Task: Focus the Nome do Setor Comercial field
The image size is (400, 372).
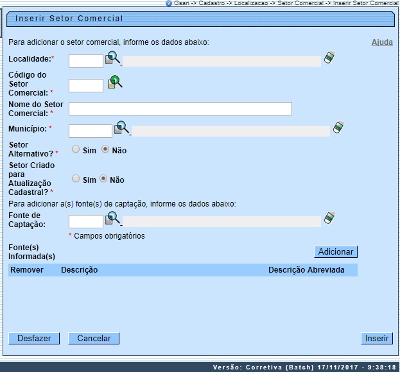Action: 180,108
